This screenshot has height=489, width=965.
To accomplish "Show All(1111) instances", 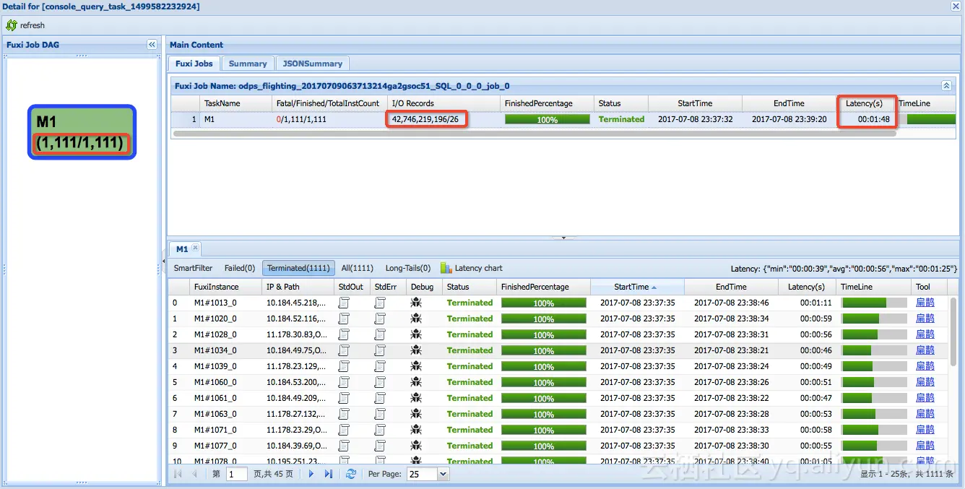I will pos(358,268).
